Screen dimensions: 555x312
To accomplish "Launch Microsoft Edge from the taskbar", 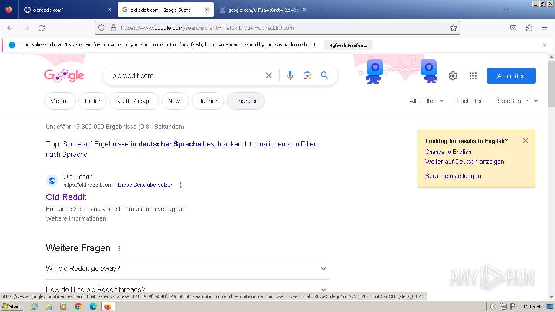I will [x=93, y=306].
